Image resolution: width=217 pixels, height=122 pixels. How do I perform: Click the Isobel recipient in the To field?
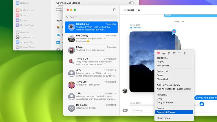131,10
